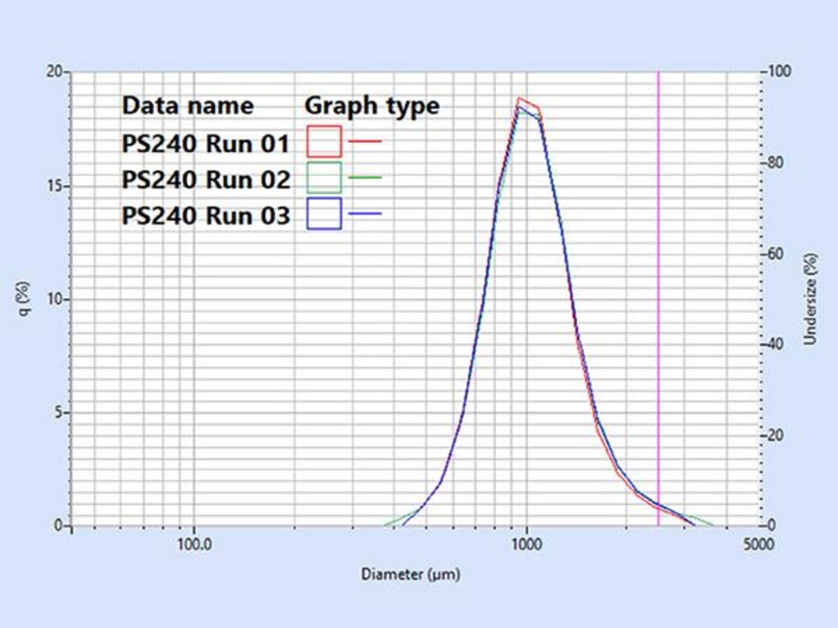The width and height of the screenshot is (838, 628).
Task: Click the PS240 Run 03 legend label
Action: (205, 216)
